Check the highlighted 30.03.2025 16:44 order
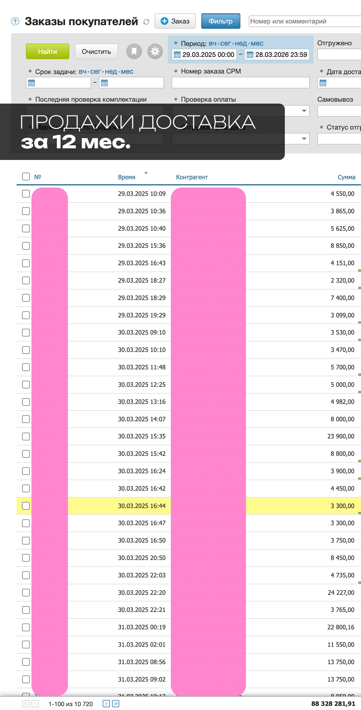 point(26,506)
